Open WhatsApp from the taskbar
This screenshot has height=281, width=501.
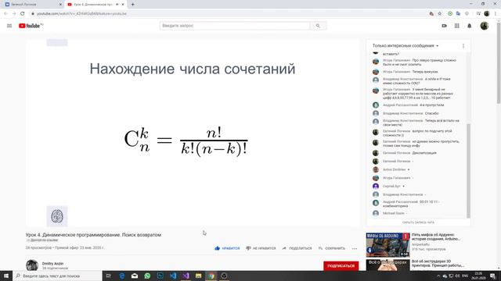(147, 276)
